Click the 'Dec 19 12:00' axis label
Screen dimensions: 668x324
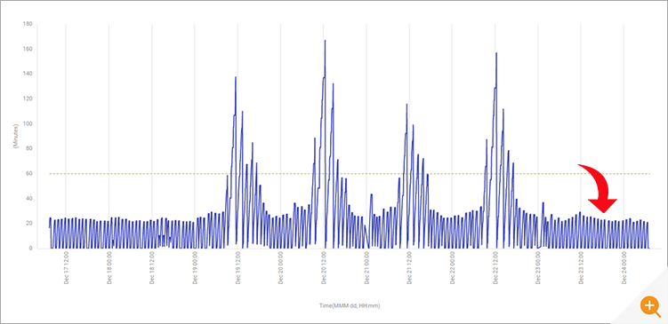coord(238,268)
